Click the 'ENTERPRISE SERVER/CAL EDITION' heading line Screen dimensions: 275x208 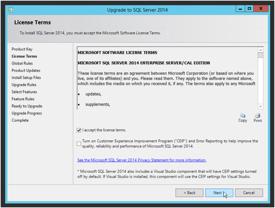point(144,63)
